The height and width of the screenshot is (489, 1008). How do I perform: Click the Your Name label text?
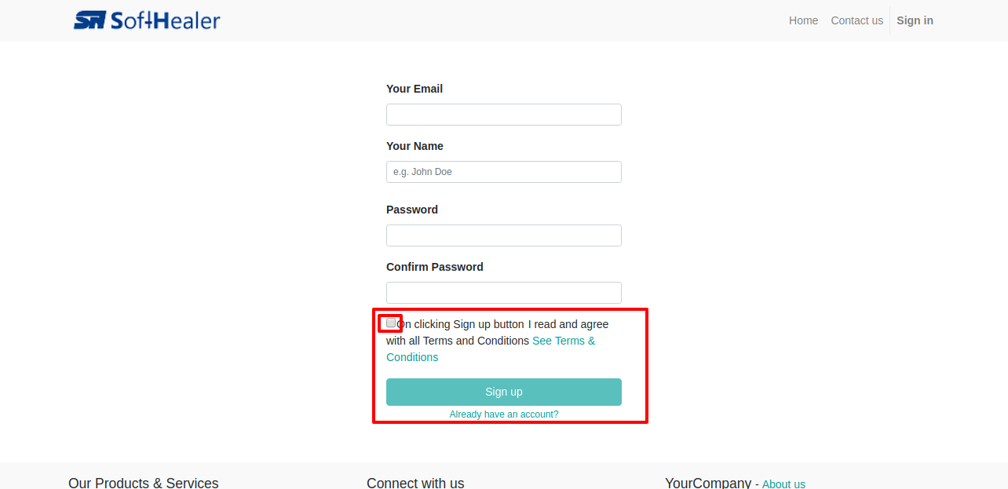point(415,146)
